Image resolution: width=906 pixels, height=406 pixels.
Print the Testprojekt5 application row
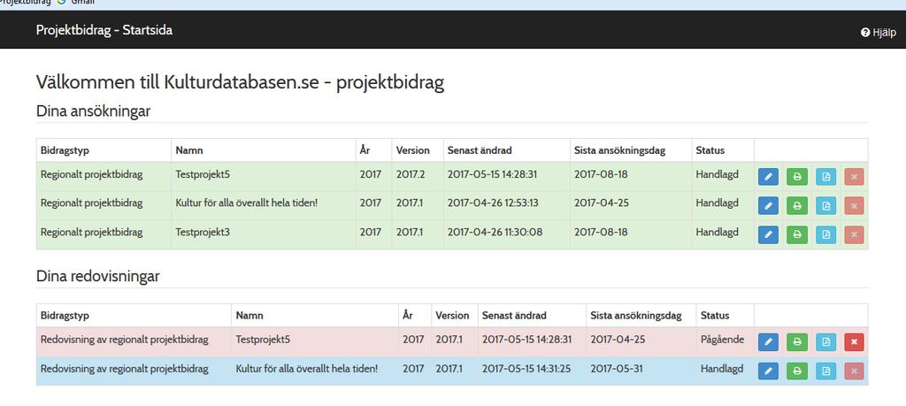[x=797, y=177]
